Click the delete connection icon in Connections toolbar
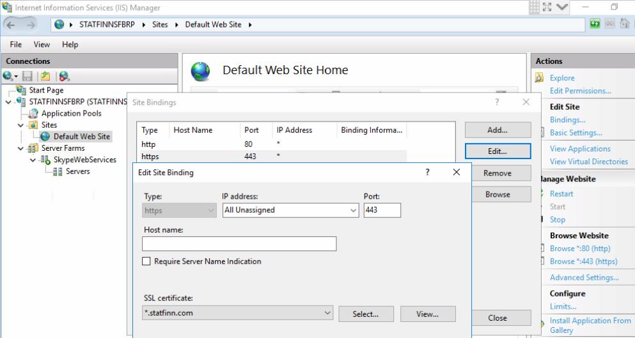Image resolution: width=635 pixels, height=338 pixels. pos(64,76)
